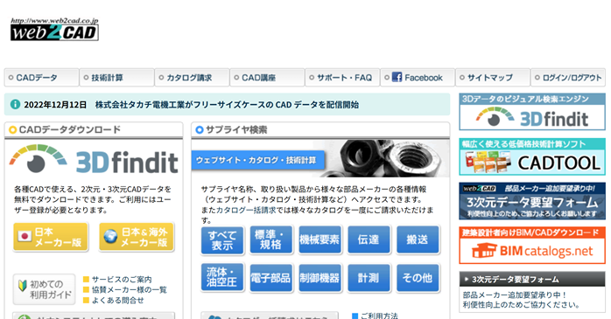Image resolution: width=611 pixels, height=319 pixels.
Task: Select the 計測 supplier category
Action: pyautogui.click(x=369, y=278)
